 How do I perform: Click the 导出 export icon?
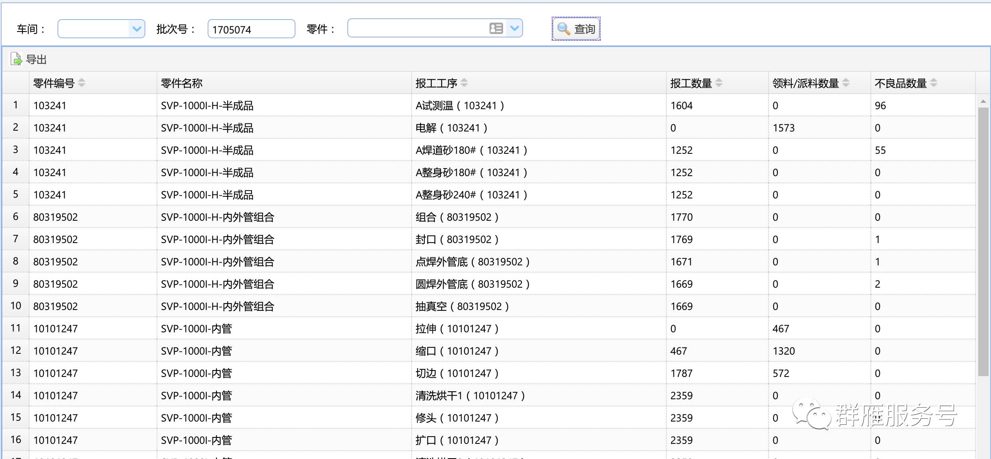[x=16, y=59]
